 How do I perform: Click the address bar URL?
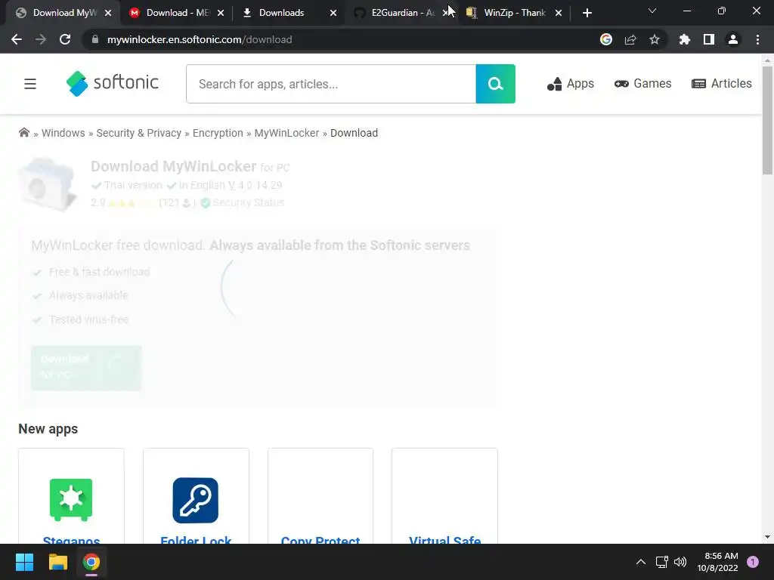click(x=200, y=39)
